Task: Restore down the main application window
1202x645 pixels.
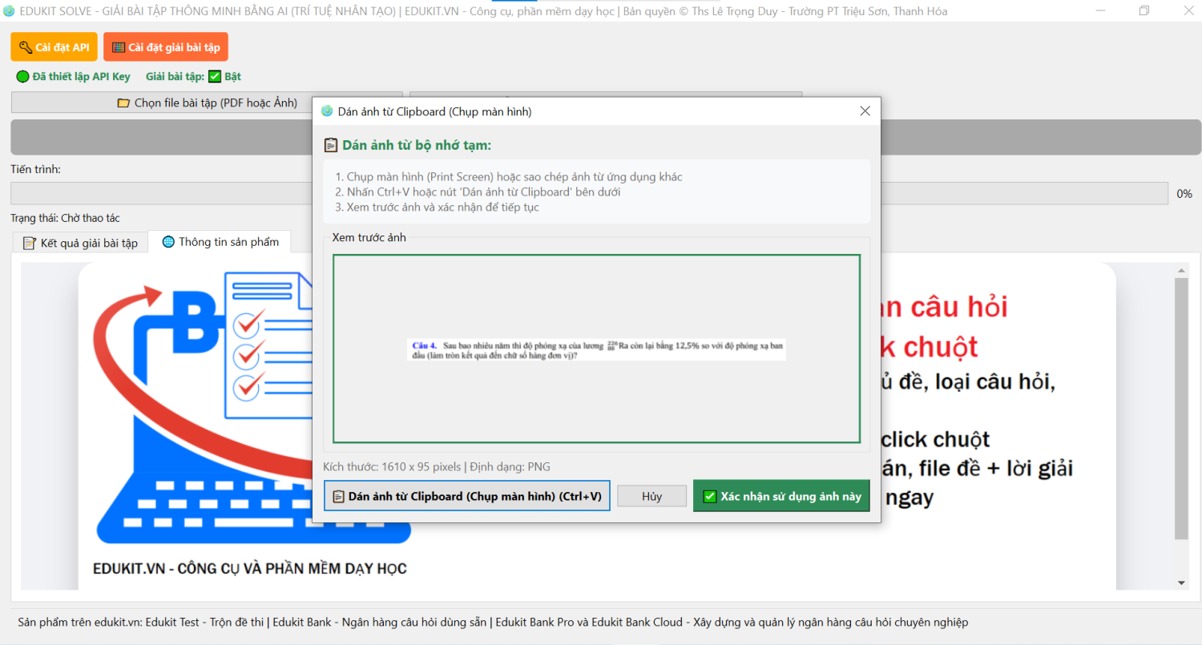Action: [x=1144, y=11]
